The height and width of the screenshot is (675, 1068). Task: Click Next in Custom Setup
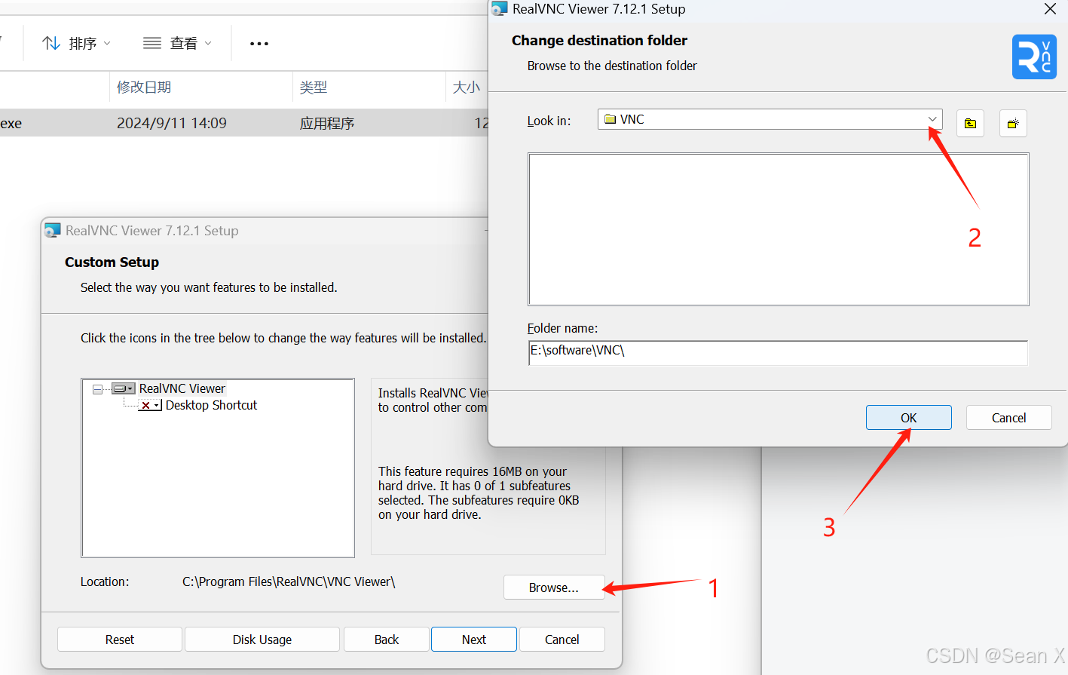tap(474, 640)
